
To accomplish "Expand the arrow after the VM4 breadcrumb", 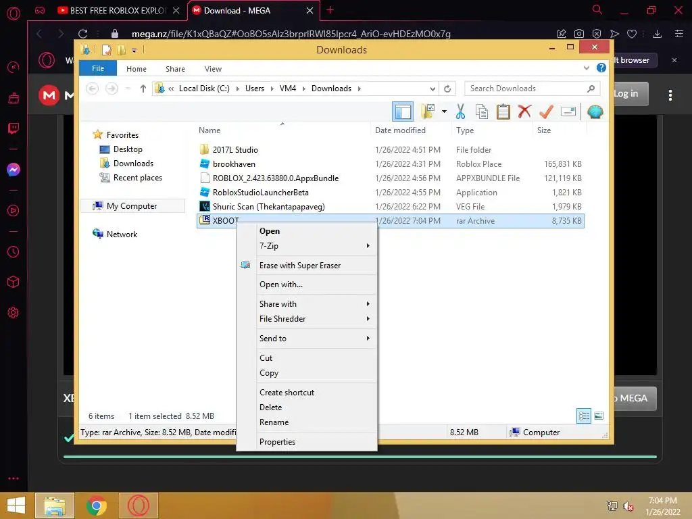I will pos(303,89).
